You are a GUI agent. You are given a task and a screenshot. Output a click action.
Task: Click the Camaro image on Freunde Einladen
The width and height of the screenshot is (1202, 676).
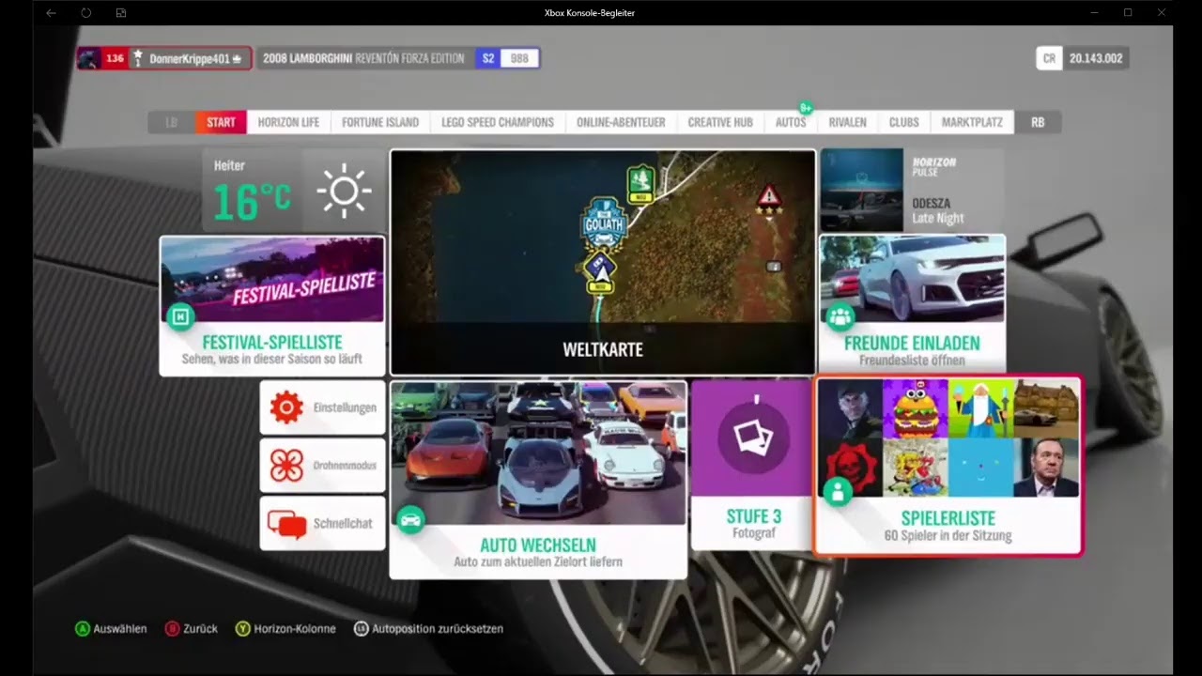click(x=912, y=279)
